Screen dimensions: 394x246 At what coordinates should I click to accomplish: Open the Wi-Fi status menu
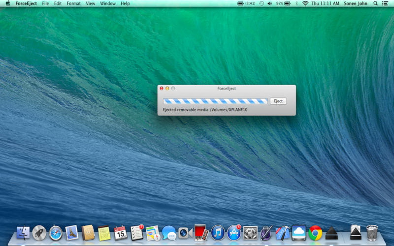click(305, 3)
